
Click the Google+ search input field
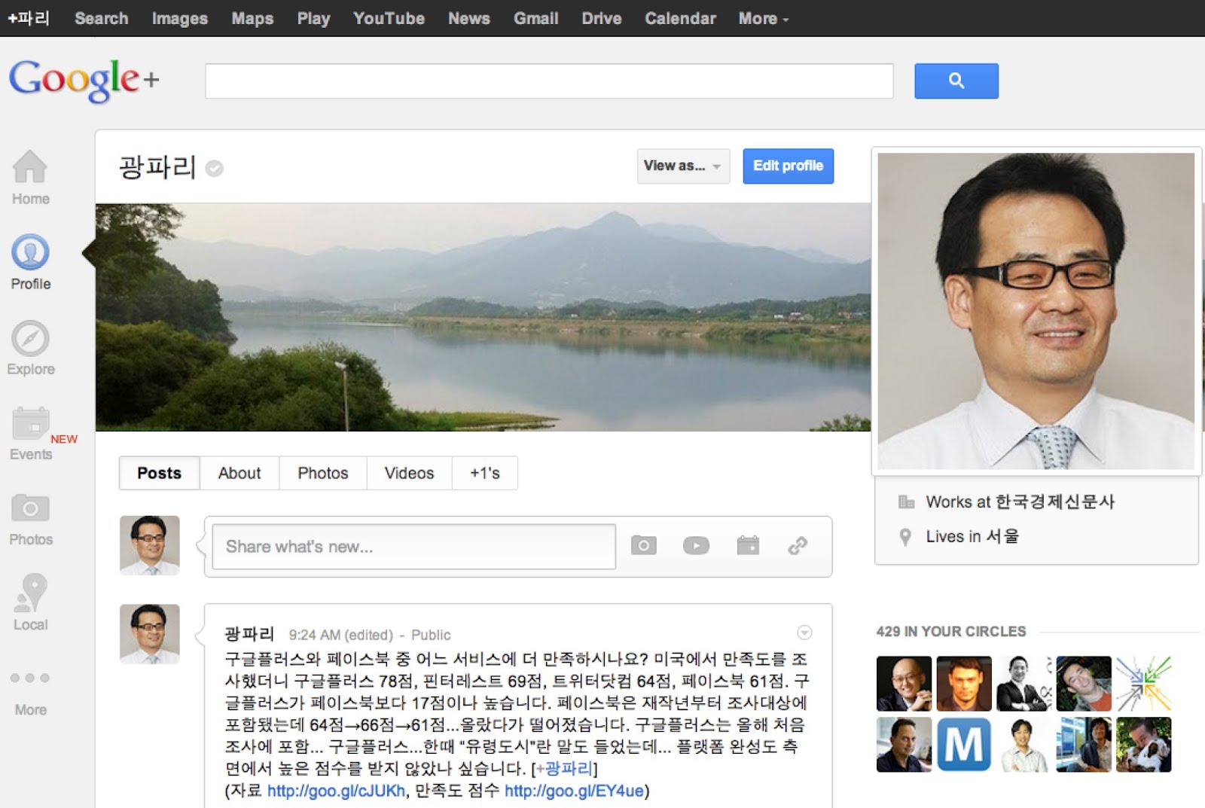(549, 81)
